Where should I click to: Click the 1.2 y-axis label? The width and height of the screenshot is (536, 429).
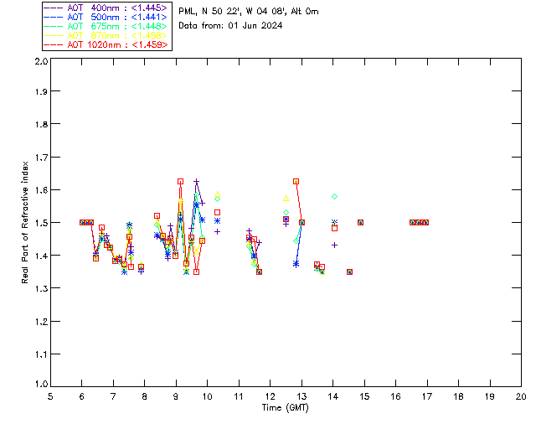[x=41, y=322]
